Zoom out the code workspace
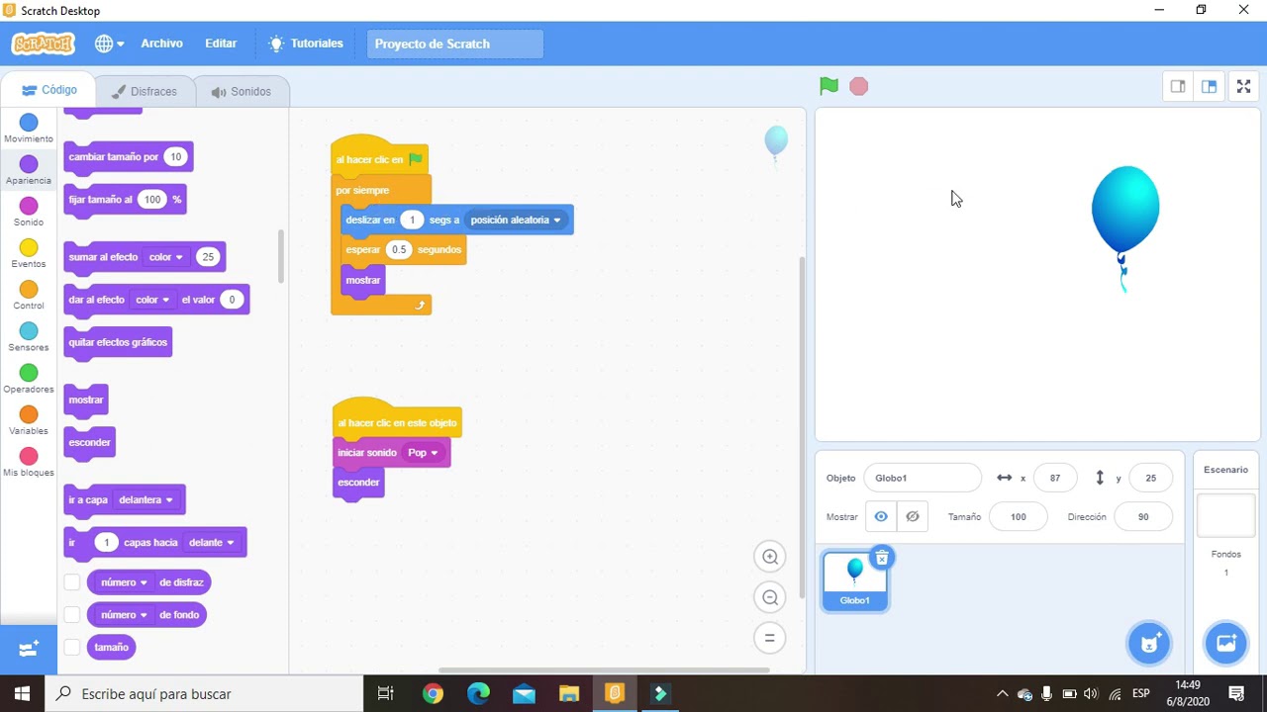Image resolution: width=1267 pixels, height=712 pixels. tap(770, 597)
